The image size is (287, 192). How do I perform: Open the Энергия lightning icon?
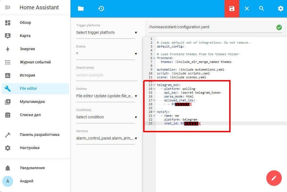click(x=8, y=49)
